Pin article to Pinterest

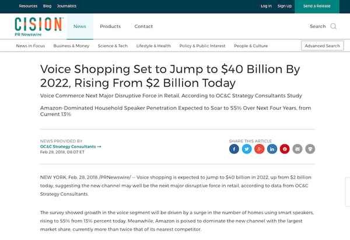coord(285,149)
